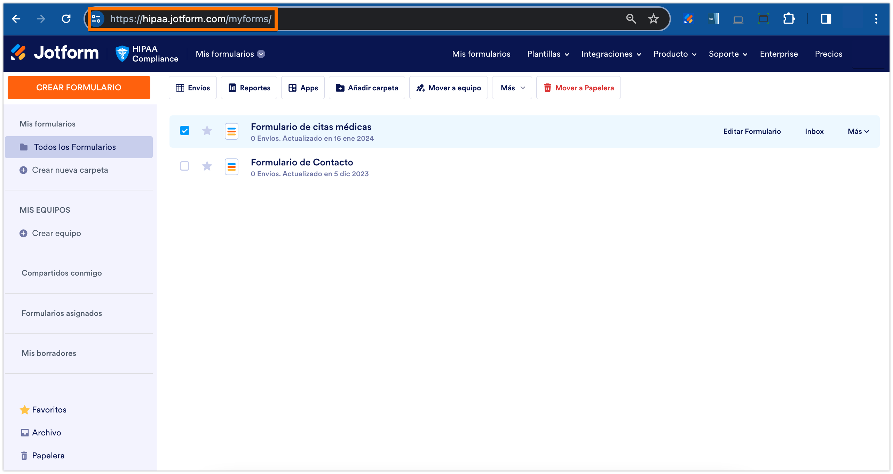The height and width of the screenshot is (474, 893).
Task: Click Añadir carpeta button
Action: pos(367,88)
